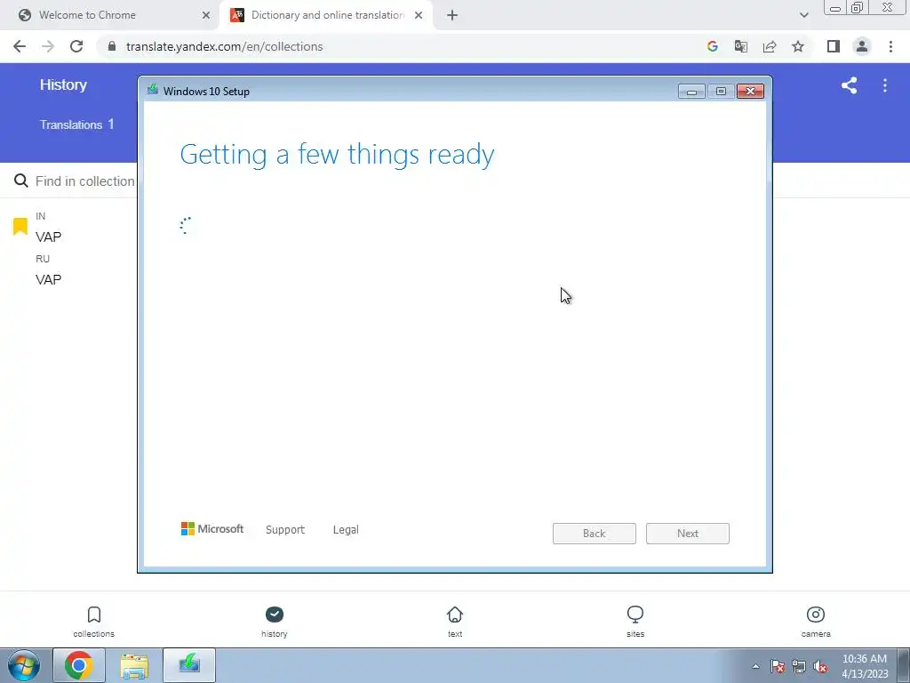The height and width of the screenshot is (683, 910).
Task: Click the address bar URL
Action: click(x=224, y=46)
